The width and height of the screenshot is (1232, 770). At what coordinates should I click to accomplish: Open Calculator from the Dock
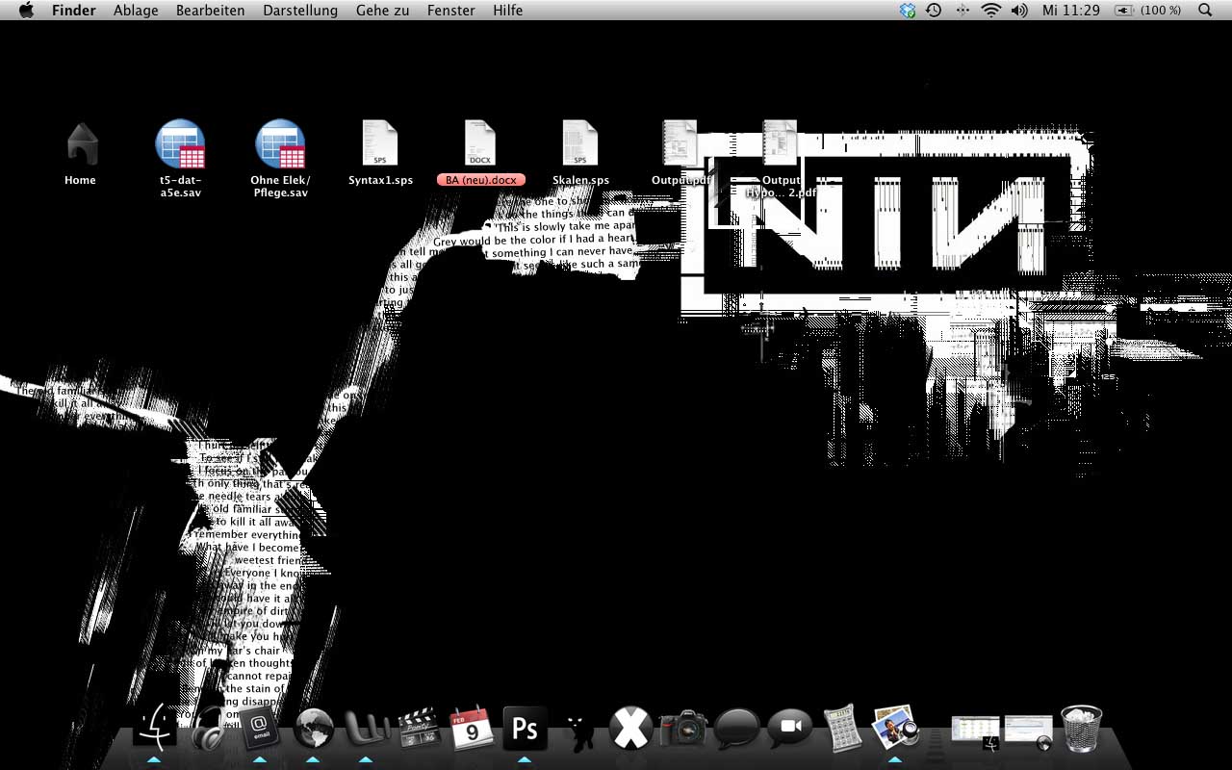pos(842,729)
